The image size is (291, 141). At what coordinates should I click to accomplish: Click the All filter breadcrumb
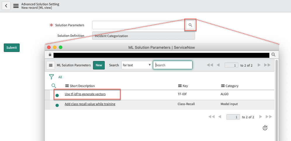(x=60, y=77)
